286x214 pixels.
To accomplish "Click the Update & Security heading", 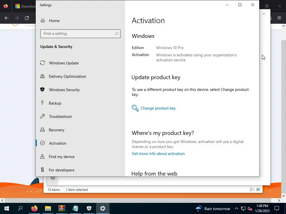I will coord(56,47).
